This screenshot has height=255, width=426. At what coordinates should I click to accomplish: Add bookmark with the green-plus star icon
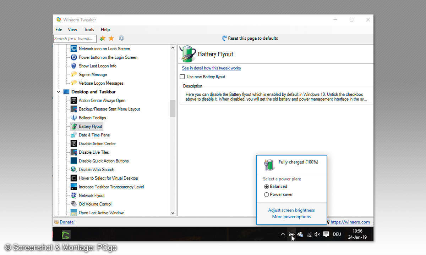click(103, 38)
